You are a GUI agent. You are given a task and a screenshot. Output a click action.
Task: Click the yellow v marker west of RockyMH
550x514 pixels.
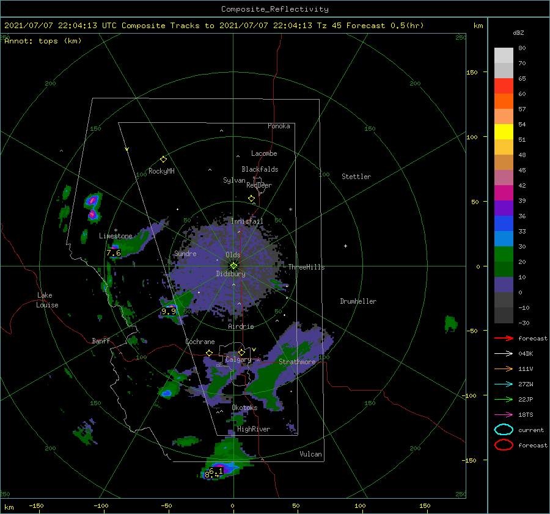pos(127,149)
